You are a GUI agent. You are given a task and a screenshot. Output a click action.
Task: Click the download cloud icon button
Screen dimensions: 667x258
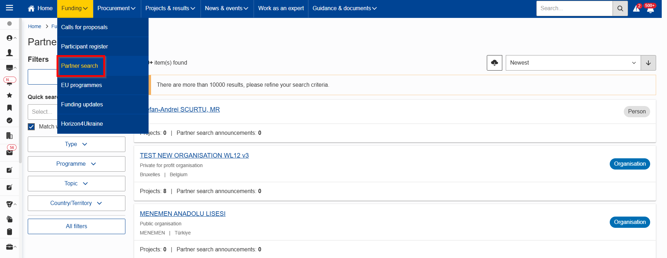(x=494, y=63)
